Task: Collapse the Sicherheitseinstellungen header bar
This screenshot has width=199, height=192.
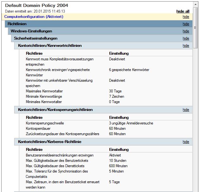Action: (102, 38)
